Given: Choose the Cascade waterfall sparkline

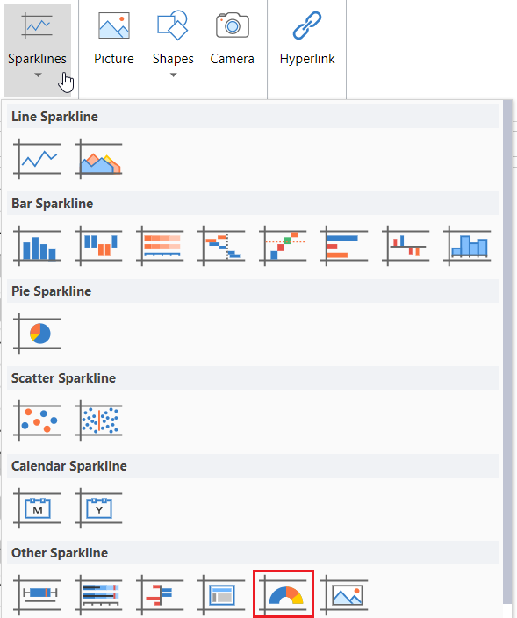Looking at the screenshot, I should [221, 246].
